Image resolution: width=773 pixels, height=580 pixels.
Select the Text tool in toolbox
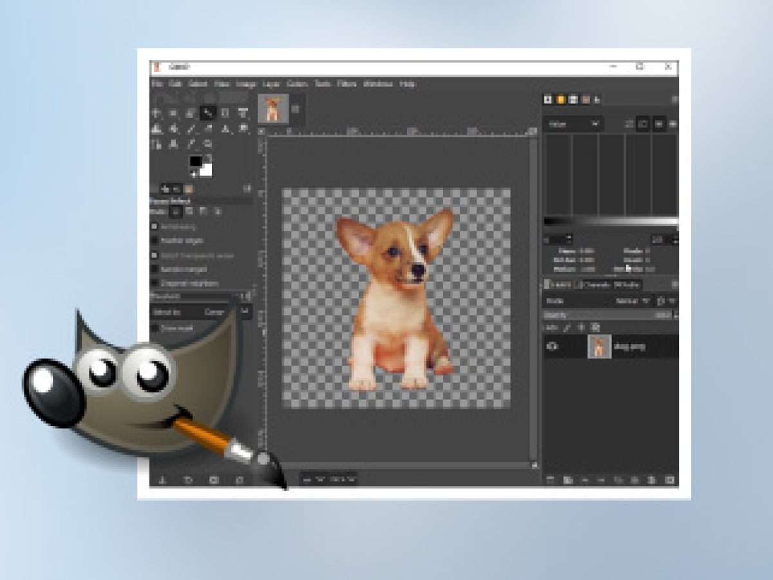pyautogui.click(x=225, y=129)
